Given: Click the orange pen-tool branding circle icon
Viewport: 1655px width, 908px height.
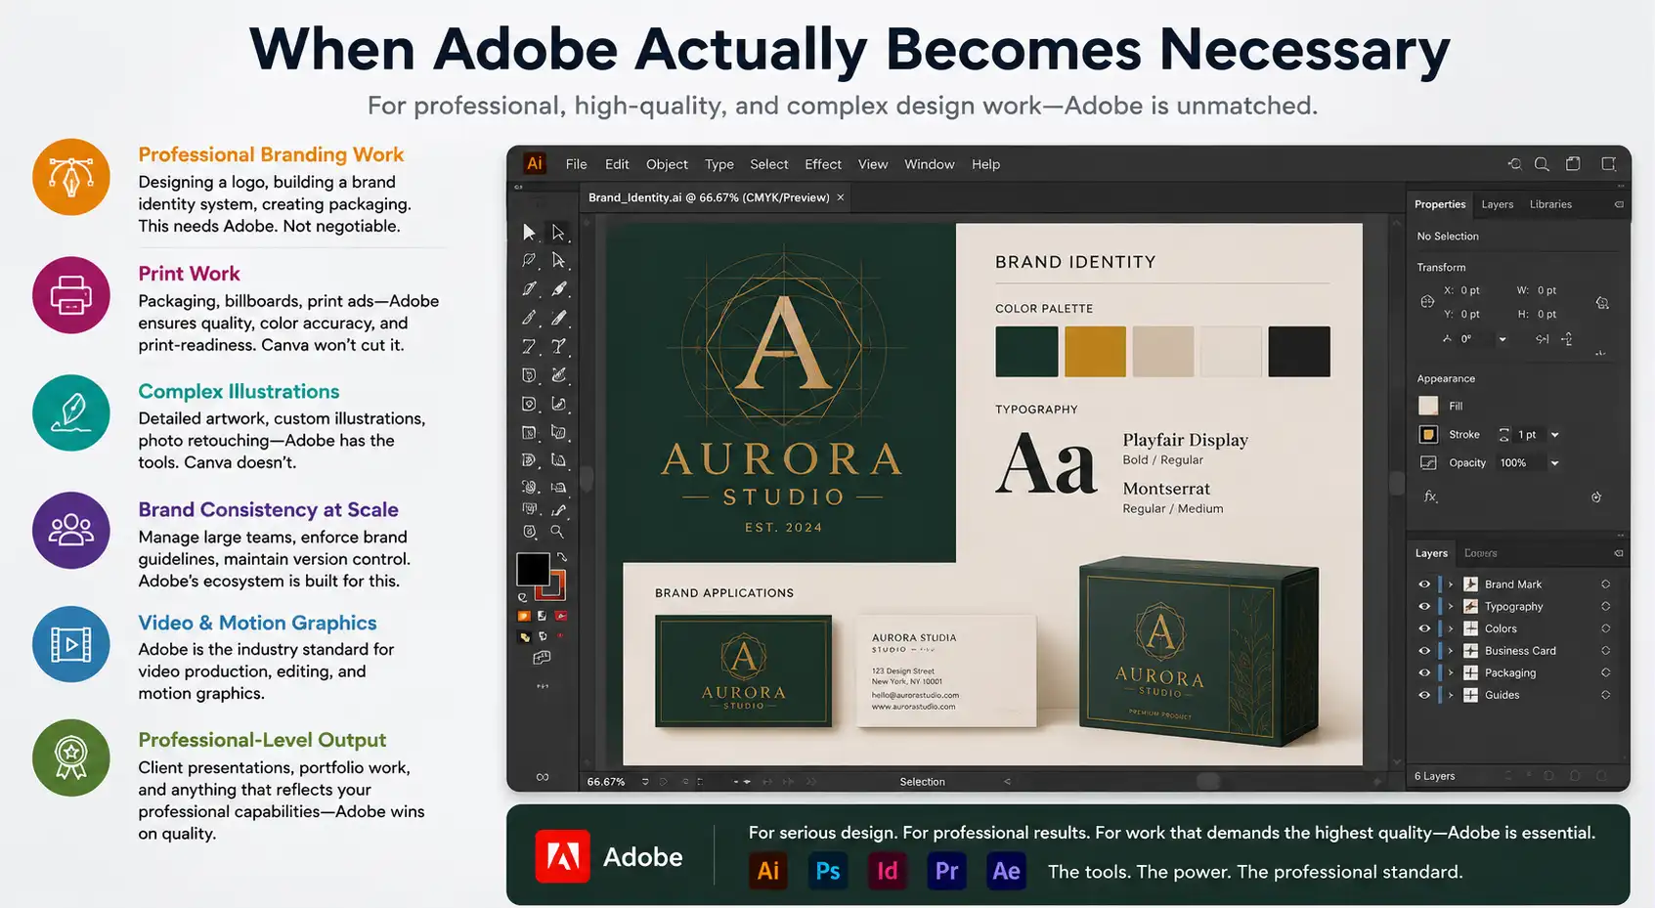Looking at the screenshot, I should click(x=71, y=177).
